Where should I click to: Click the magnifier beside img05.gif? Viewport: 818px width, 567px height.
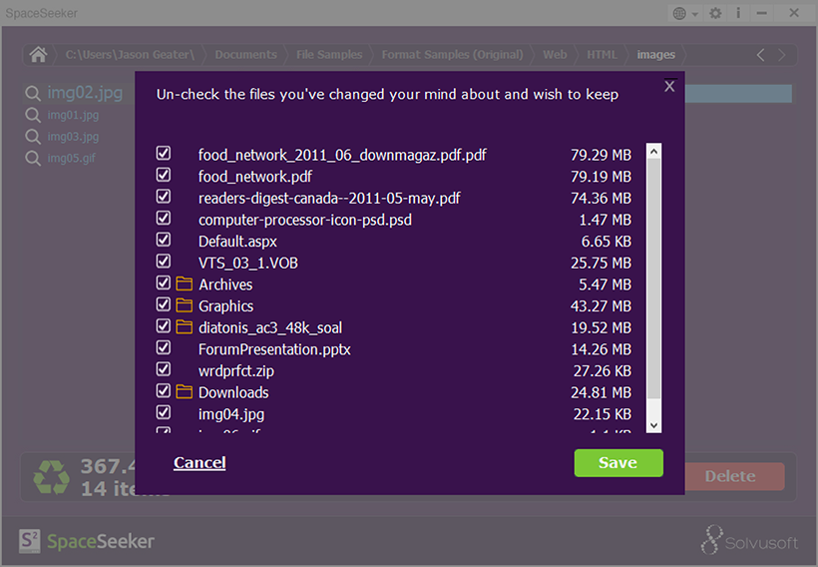pyautogui.click(x=33, y=158)
